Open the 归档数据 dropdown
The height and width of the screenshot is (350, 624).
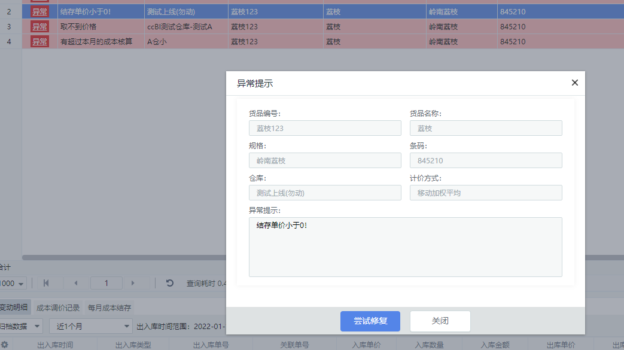coord(21,327)
